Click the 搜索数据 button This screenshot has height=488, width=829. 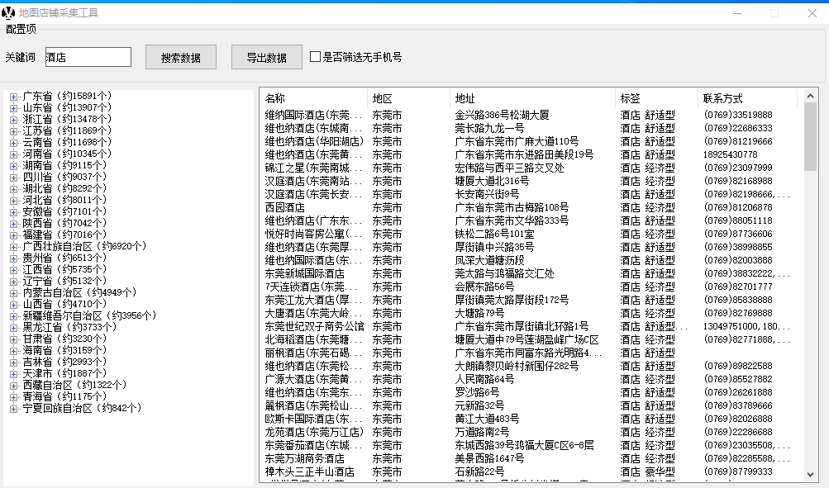[x=180, y=57]
